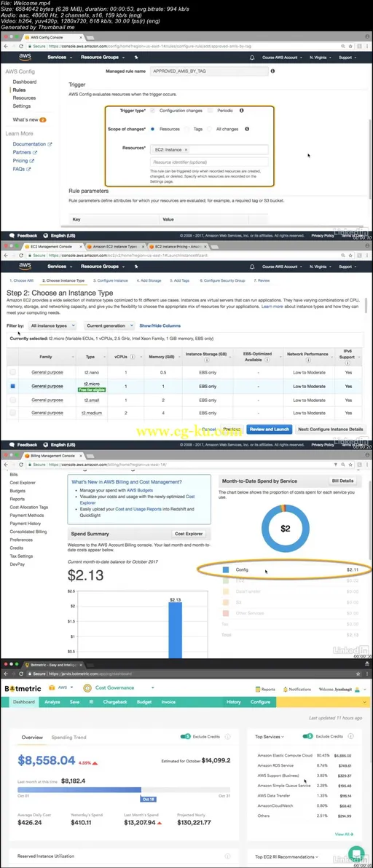The width and height of the screenshot is (373, 868).
Task: Click the browser back arrow in EC2 window
Action: click(x=7, y=255)
